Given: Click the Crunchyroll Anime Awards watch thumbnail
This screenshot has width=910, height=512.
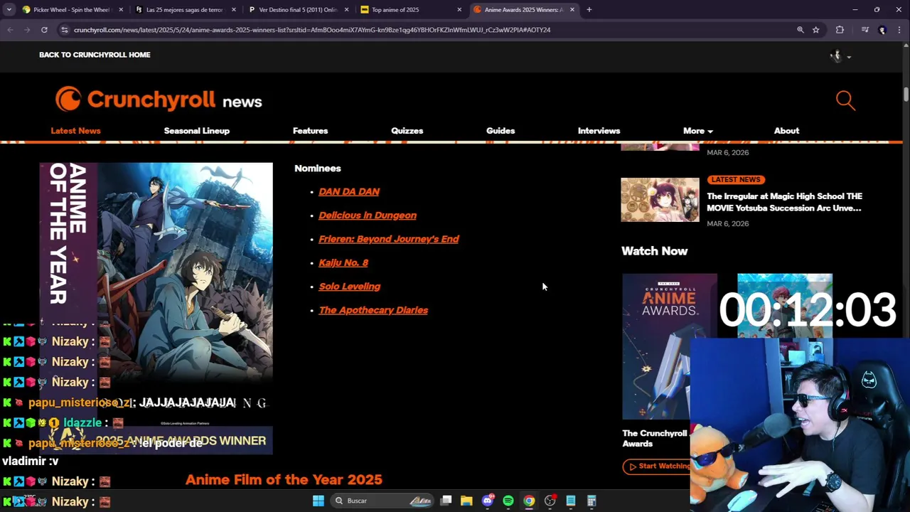Looking at the screenshot, I should click(669, 346).
